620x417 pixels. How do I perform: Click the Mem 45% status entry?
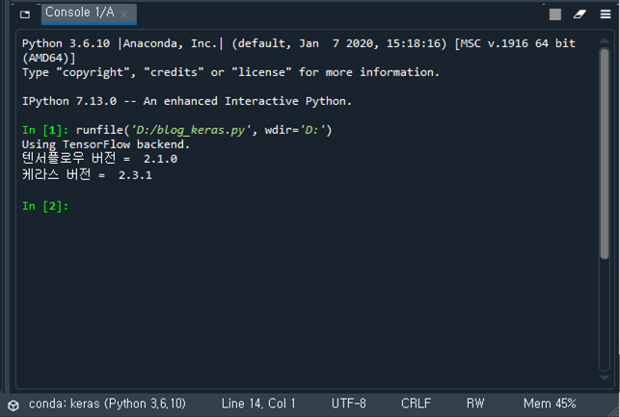pos(550,404)
